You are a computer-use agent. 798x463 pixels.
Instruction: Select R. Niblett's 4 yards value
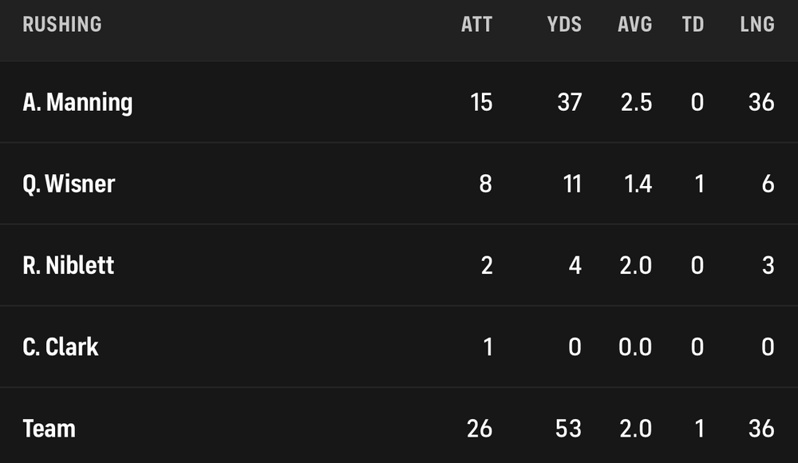[575, 265]
